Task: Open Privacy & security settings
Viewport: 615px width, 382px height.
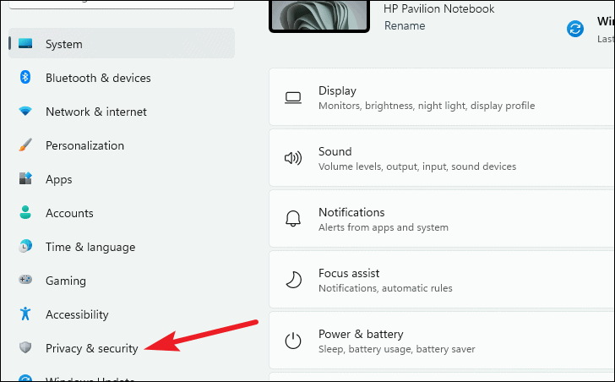Action: pyautogui.click(x=122, y=348)
